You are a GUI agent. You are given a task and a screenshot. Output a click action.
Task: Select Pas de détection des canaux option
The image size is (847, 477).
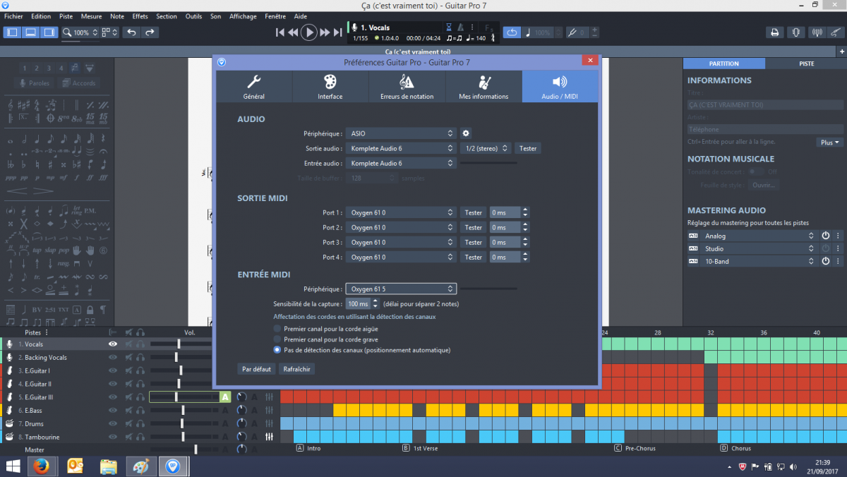[277, 350]
